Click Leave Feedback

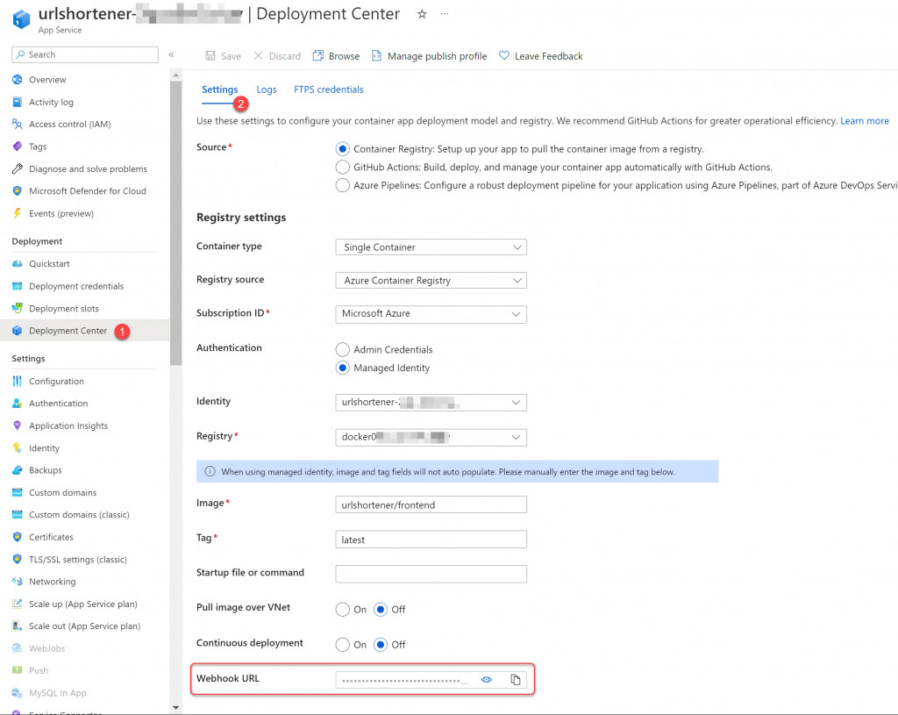(540, 56)
